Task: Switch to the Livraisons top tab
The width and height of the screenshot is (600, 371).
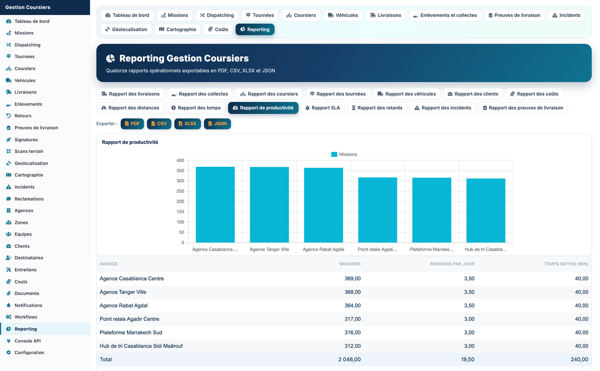Action: [x=385, y=15]
